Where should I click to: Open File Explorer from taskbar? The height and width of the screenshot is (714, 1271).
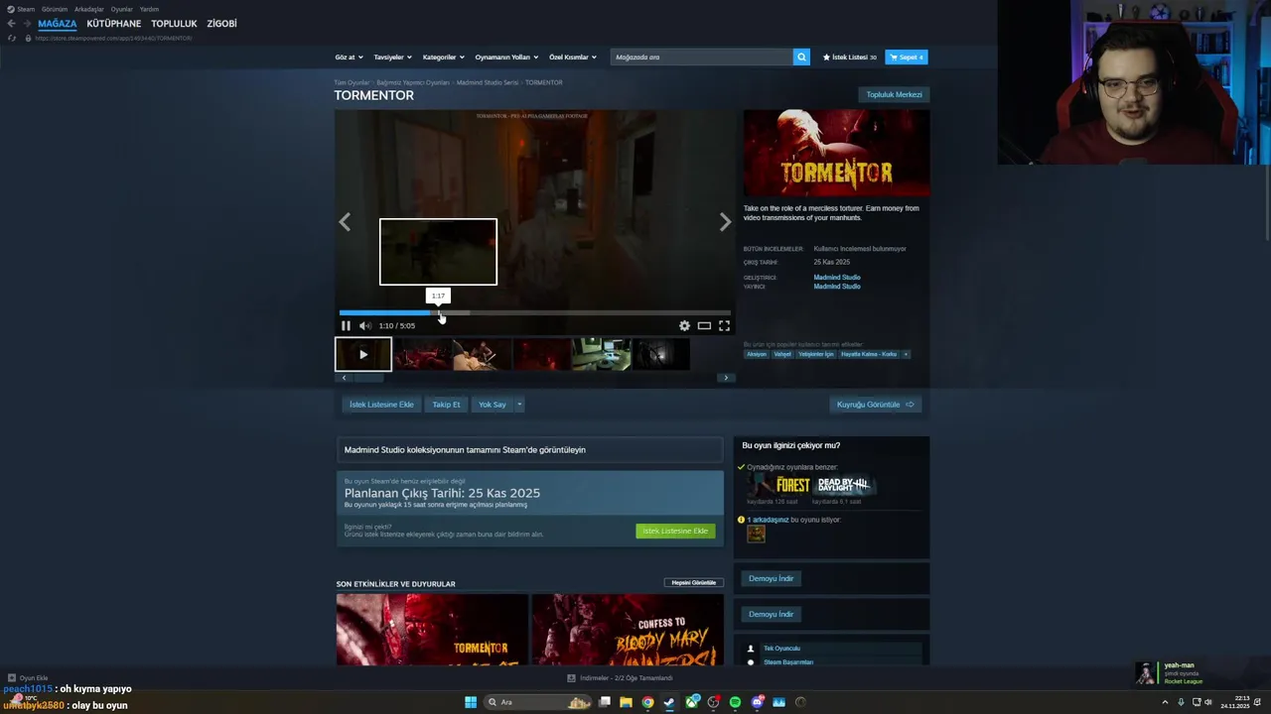click(x=626, y=702)
